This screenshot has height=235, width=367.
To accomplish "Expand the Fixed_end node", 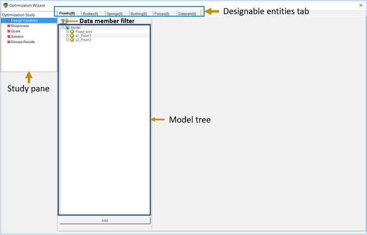I will pyautogui.click(x=67, y=32).
